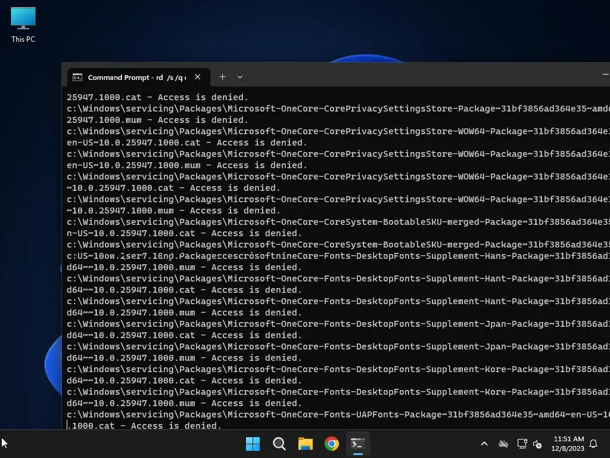This screenshot has height=458, width=610.
Task: Click line 'n-US~10.0.25947.1000.cat - Access is denied.'
Action: 184,233
